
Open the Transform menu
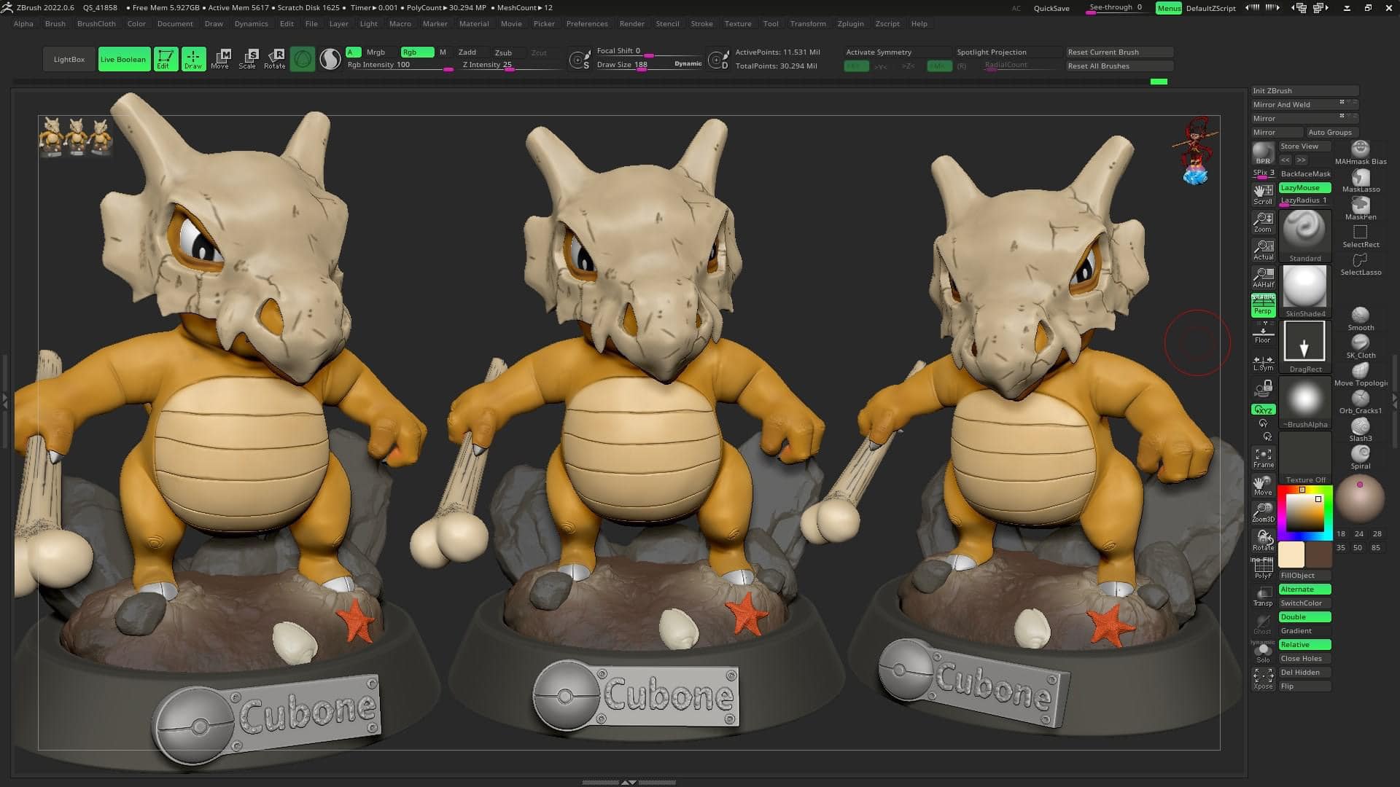coord(808,23)
